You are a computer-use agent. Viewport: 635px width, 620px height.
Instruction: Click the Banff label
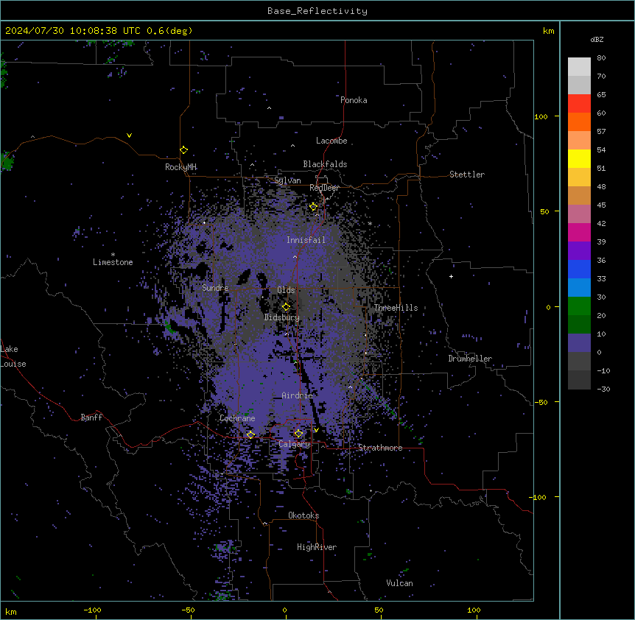[91, 418]
